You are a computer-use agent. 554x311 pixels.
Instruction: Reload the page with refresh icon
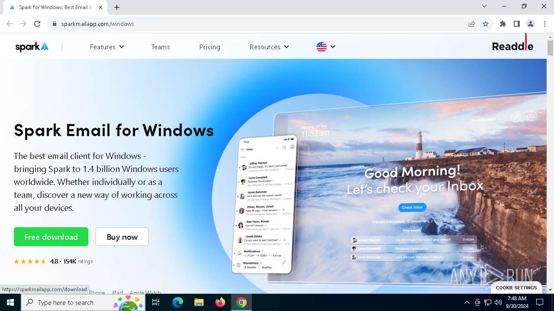point(37,24)
